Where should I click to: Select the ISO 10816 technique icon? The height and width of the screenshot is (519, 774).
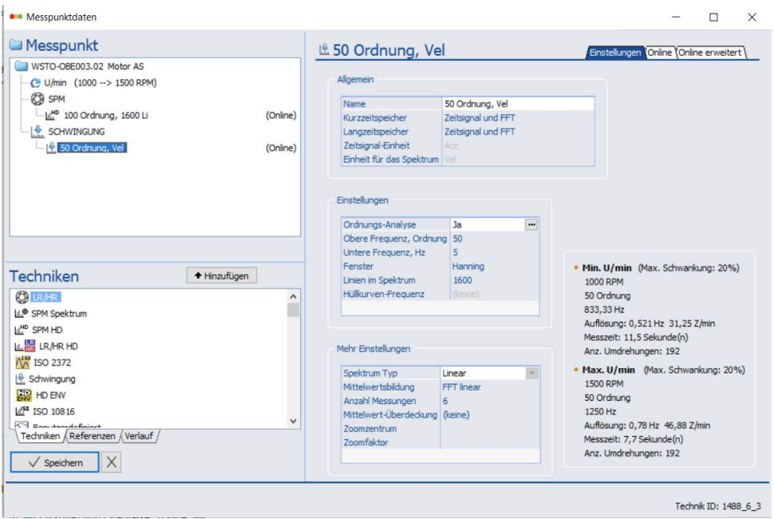(x=22, y=411)
